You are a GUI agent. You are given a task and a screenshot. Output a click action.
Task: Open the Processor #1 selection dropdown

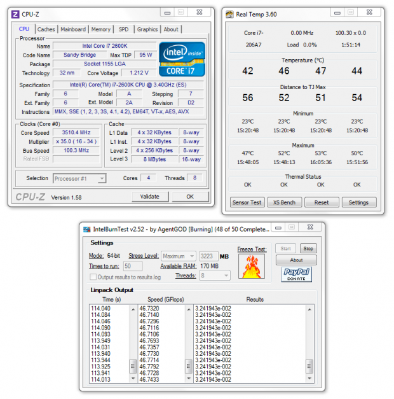point(79,179)
